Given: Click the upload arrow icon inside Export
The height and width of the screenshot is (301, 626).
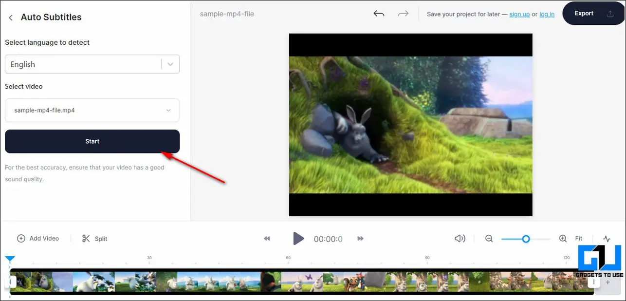Looking at the screenshot, I should click(610, 14).
